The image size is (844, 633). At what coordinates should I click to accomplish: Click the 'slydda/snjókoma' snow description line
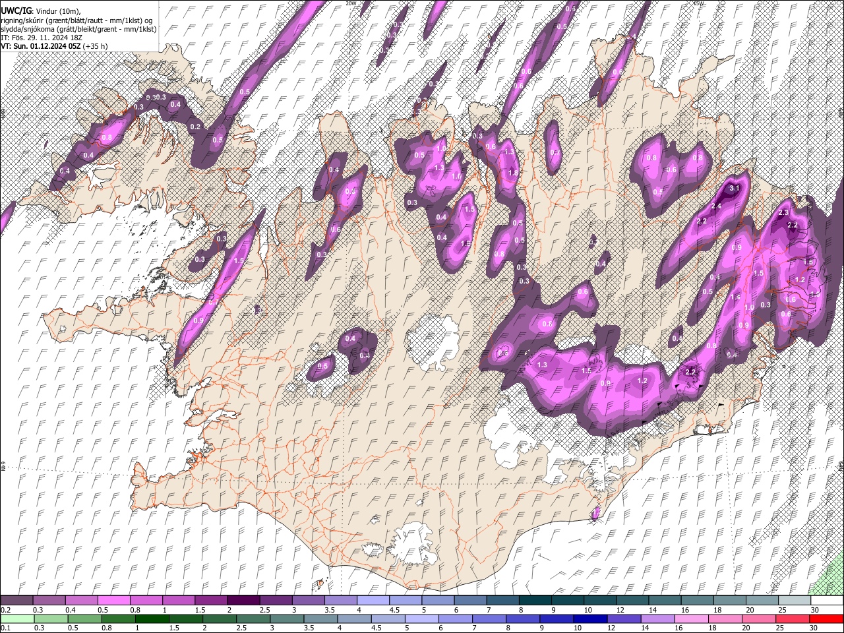coord(78,29)
